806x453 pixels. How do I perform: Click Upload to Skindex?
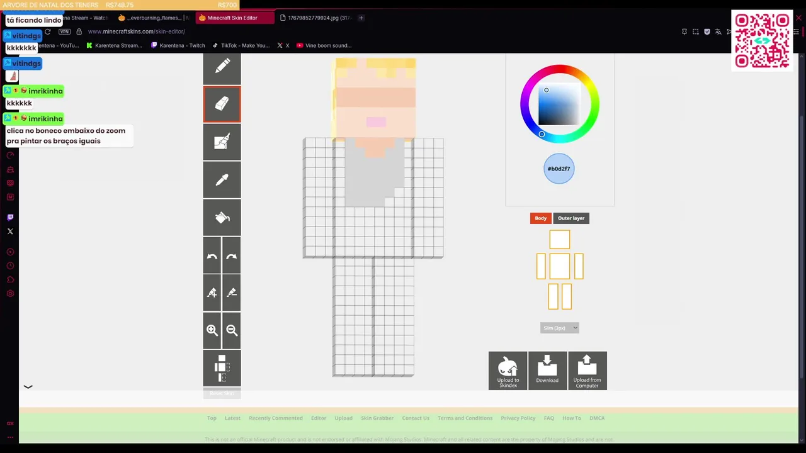[x=508, y=371]
